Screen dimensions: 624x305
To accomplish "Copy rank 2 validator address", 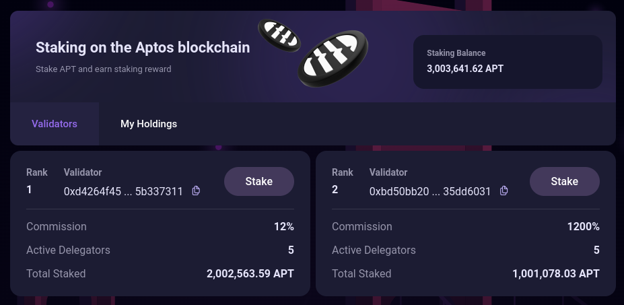I will point(504,191).
